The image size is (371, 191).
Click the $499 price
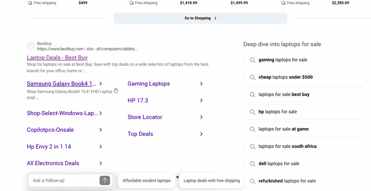tap(83, 3)
